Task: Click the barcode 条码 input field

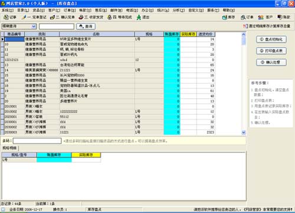Action: [37, 141]
